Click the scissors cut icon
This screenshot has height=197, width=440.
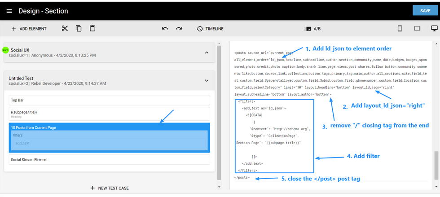point(65,29)
